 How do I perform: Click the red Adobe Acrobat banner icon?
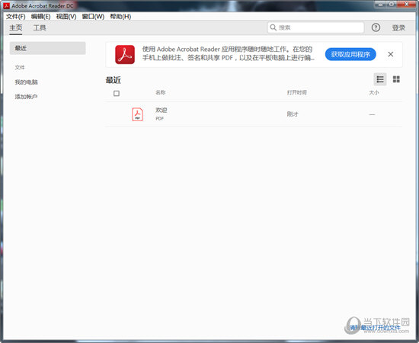coord(125,55)
